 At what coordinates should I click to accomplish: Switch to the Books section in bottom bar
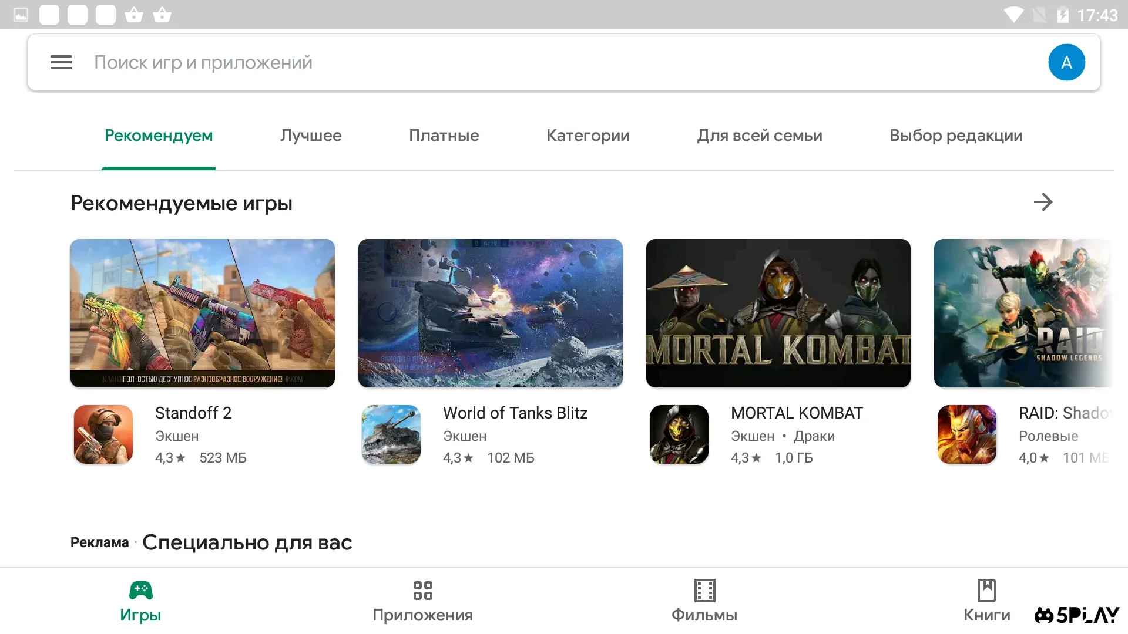986,601
